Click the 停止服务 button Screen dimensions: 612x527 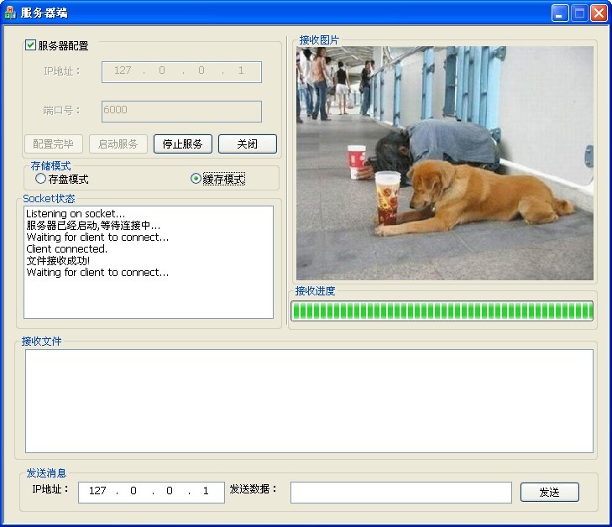183,144
